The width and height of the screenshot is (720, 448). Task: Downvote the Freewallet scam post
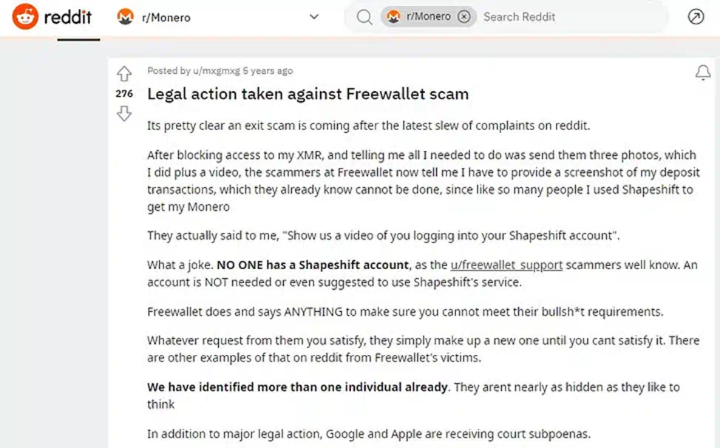[124, 113]
